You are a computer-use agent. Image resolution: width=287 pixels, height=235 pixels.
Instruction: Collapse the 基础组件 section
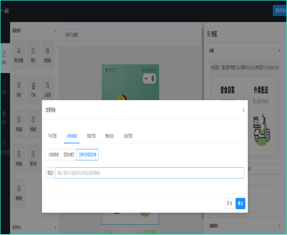click(x=55, y=31)
